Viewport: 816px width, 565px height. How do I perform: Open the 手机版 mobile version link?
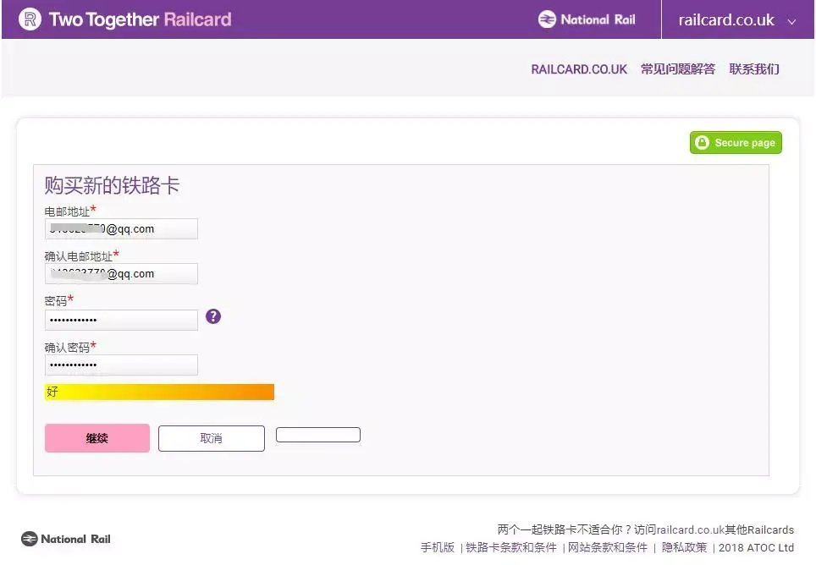pos(437,547)
